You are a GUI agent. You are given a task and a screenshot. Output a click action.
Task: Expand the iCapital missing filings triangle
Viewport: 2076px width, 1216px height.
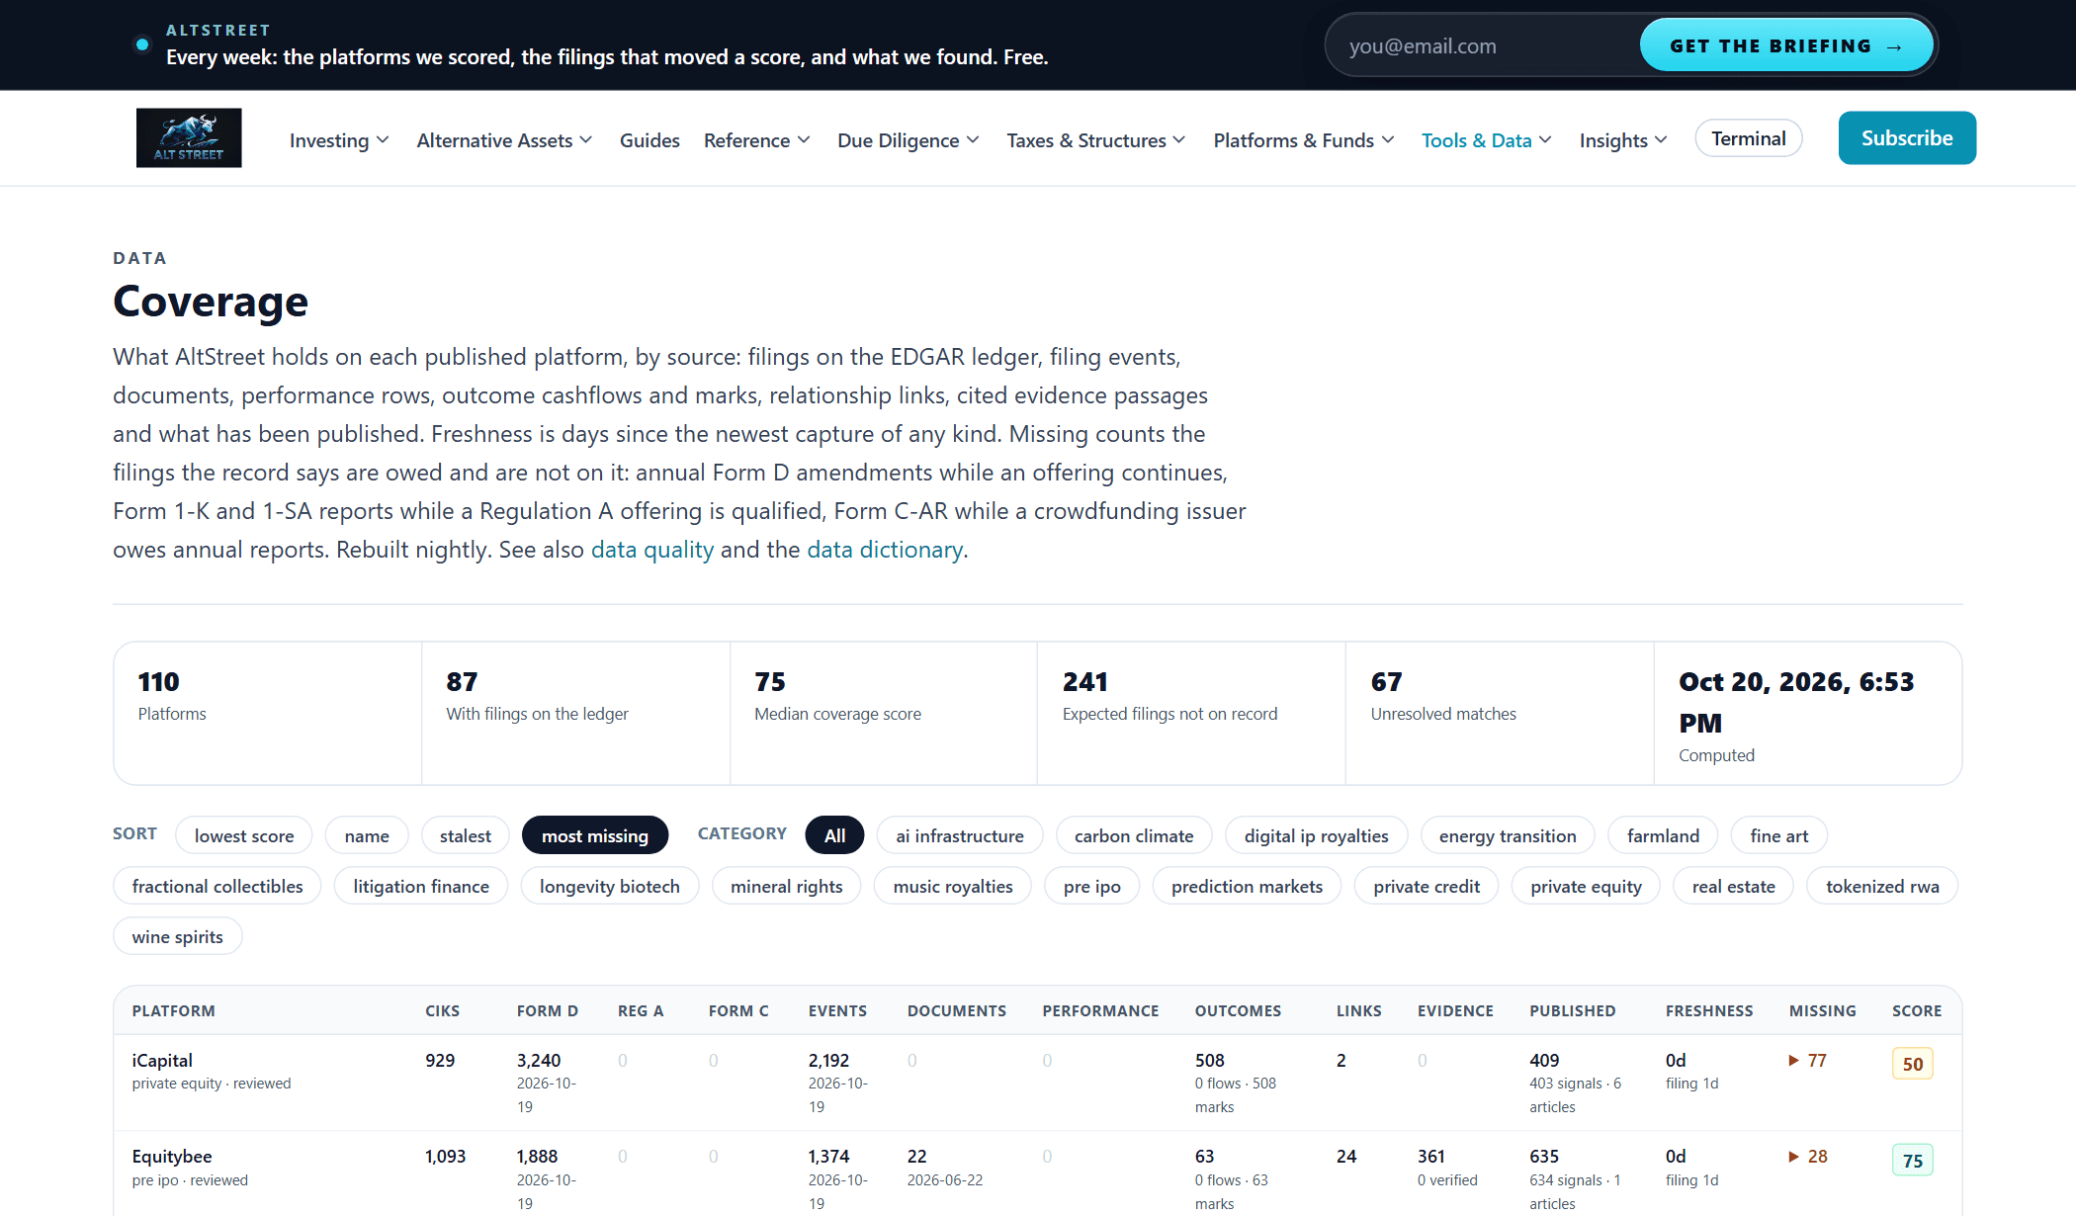[x=1793, y=1061]
